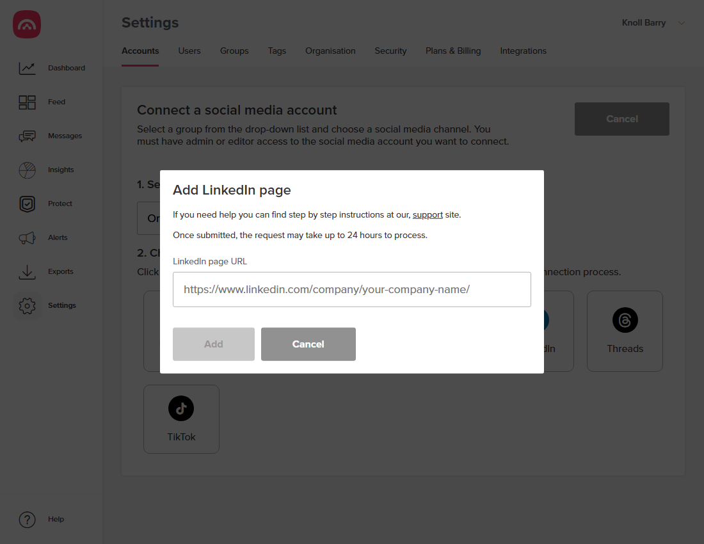Click the Knoll Barry user name
This screenshot has width=704, height=544.
[644, 23]
